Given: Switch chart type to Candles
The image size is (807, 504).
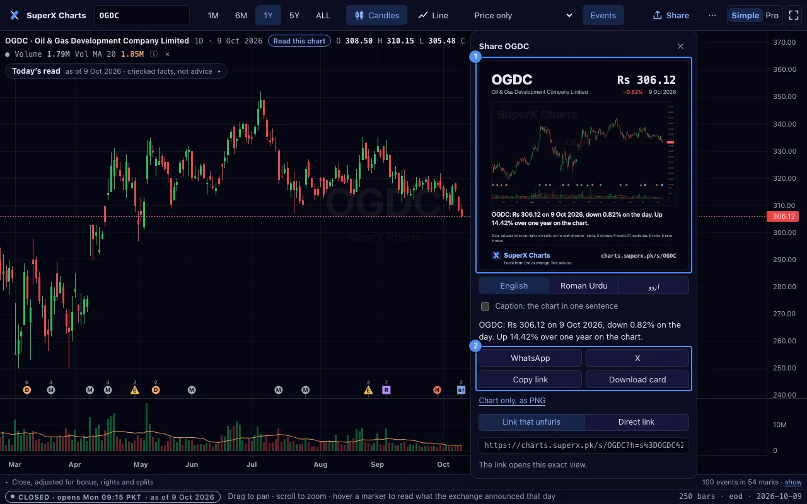Looking at the screenshot, I should coord(377,15).
